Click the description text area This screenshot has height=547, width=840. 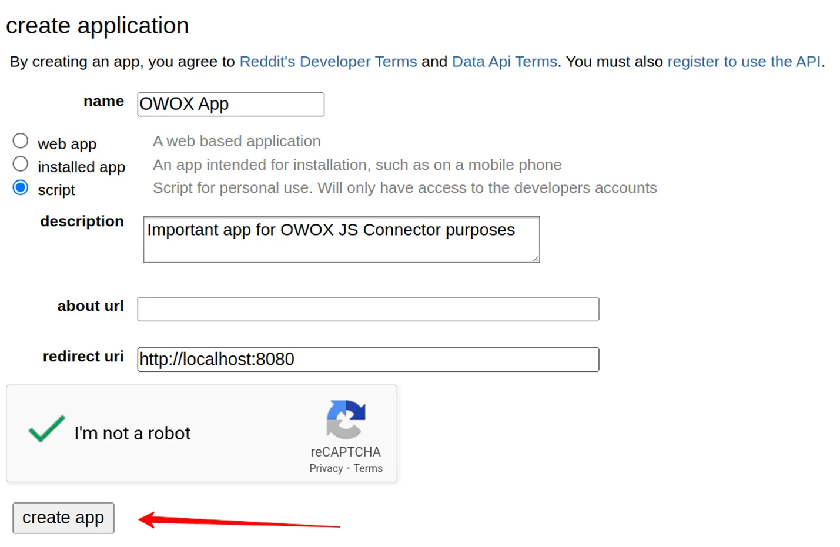point(342,239)
